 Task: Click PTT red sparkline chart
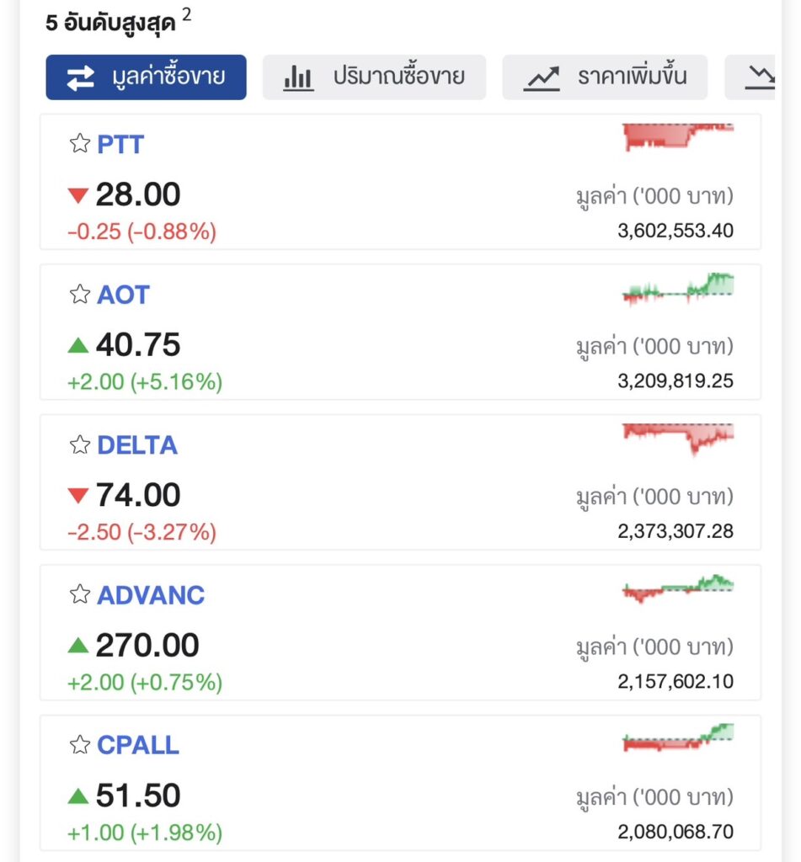coord(677,136)
